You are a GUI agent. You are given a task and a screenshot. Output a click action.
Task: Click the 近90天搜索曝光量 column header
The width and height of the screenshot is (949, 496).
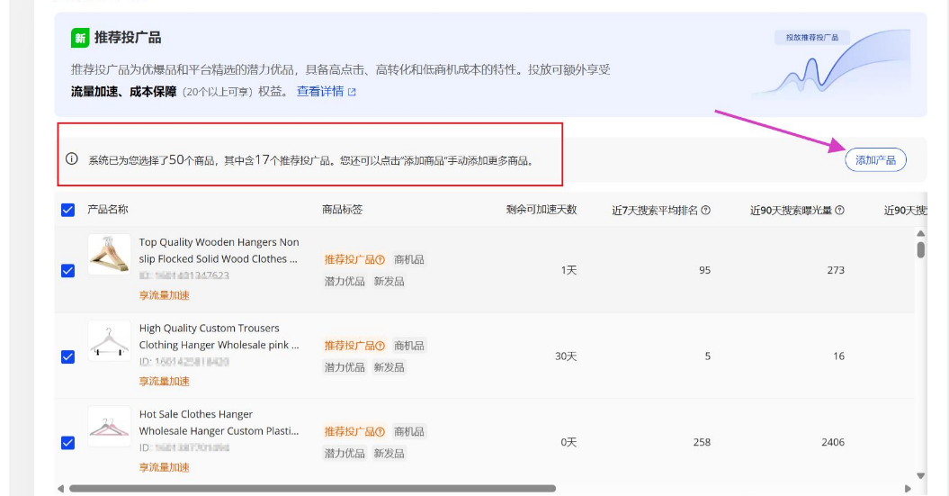coord(791,210)
